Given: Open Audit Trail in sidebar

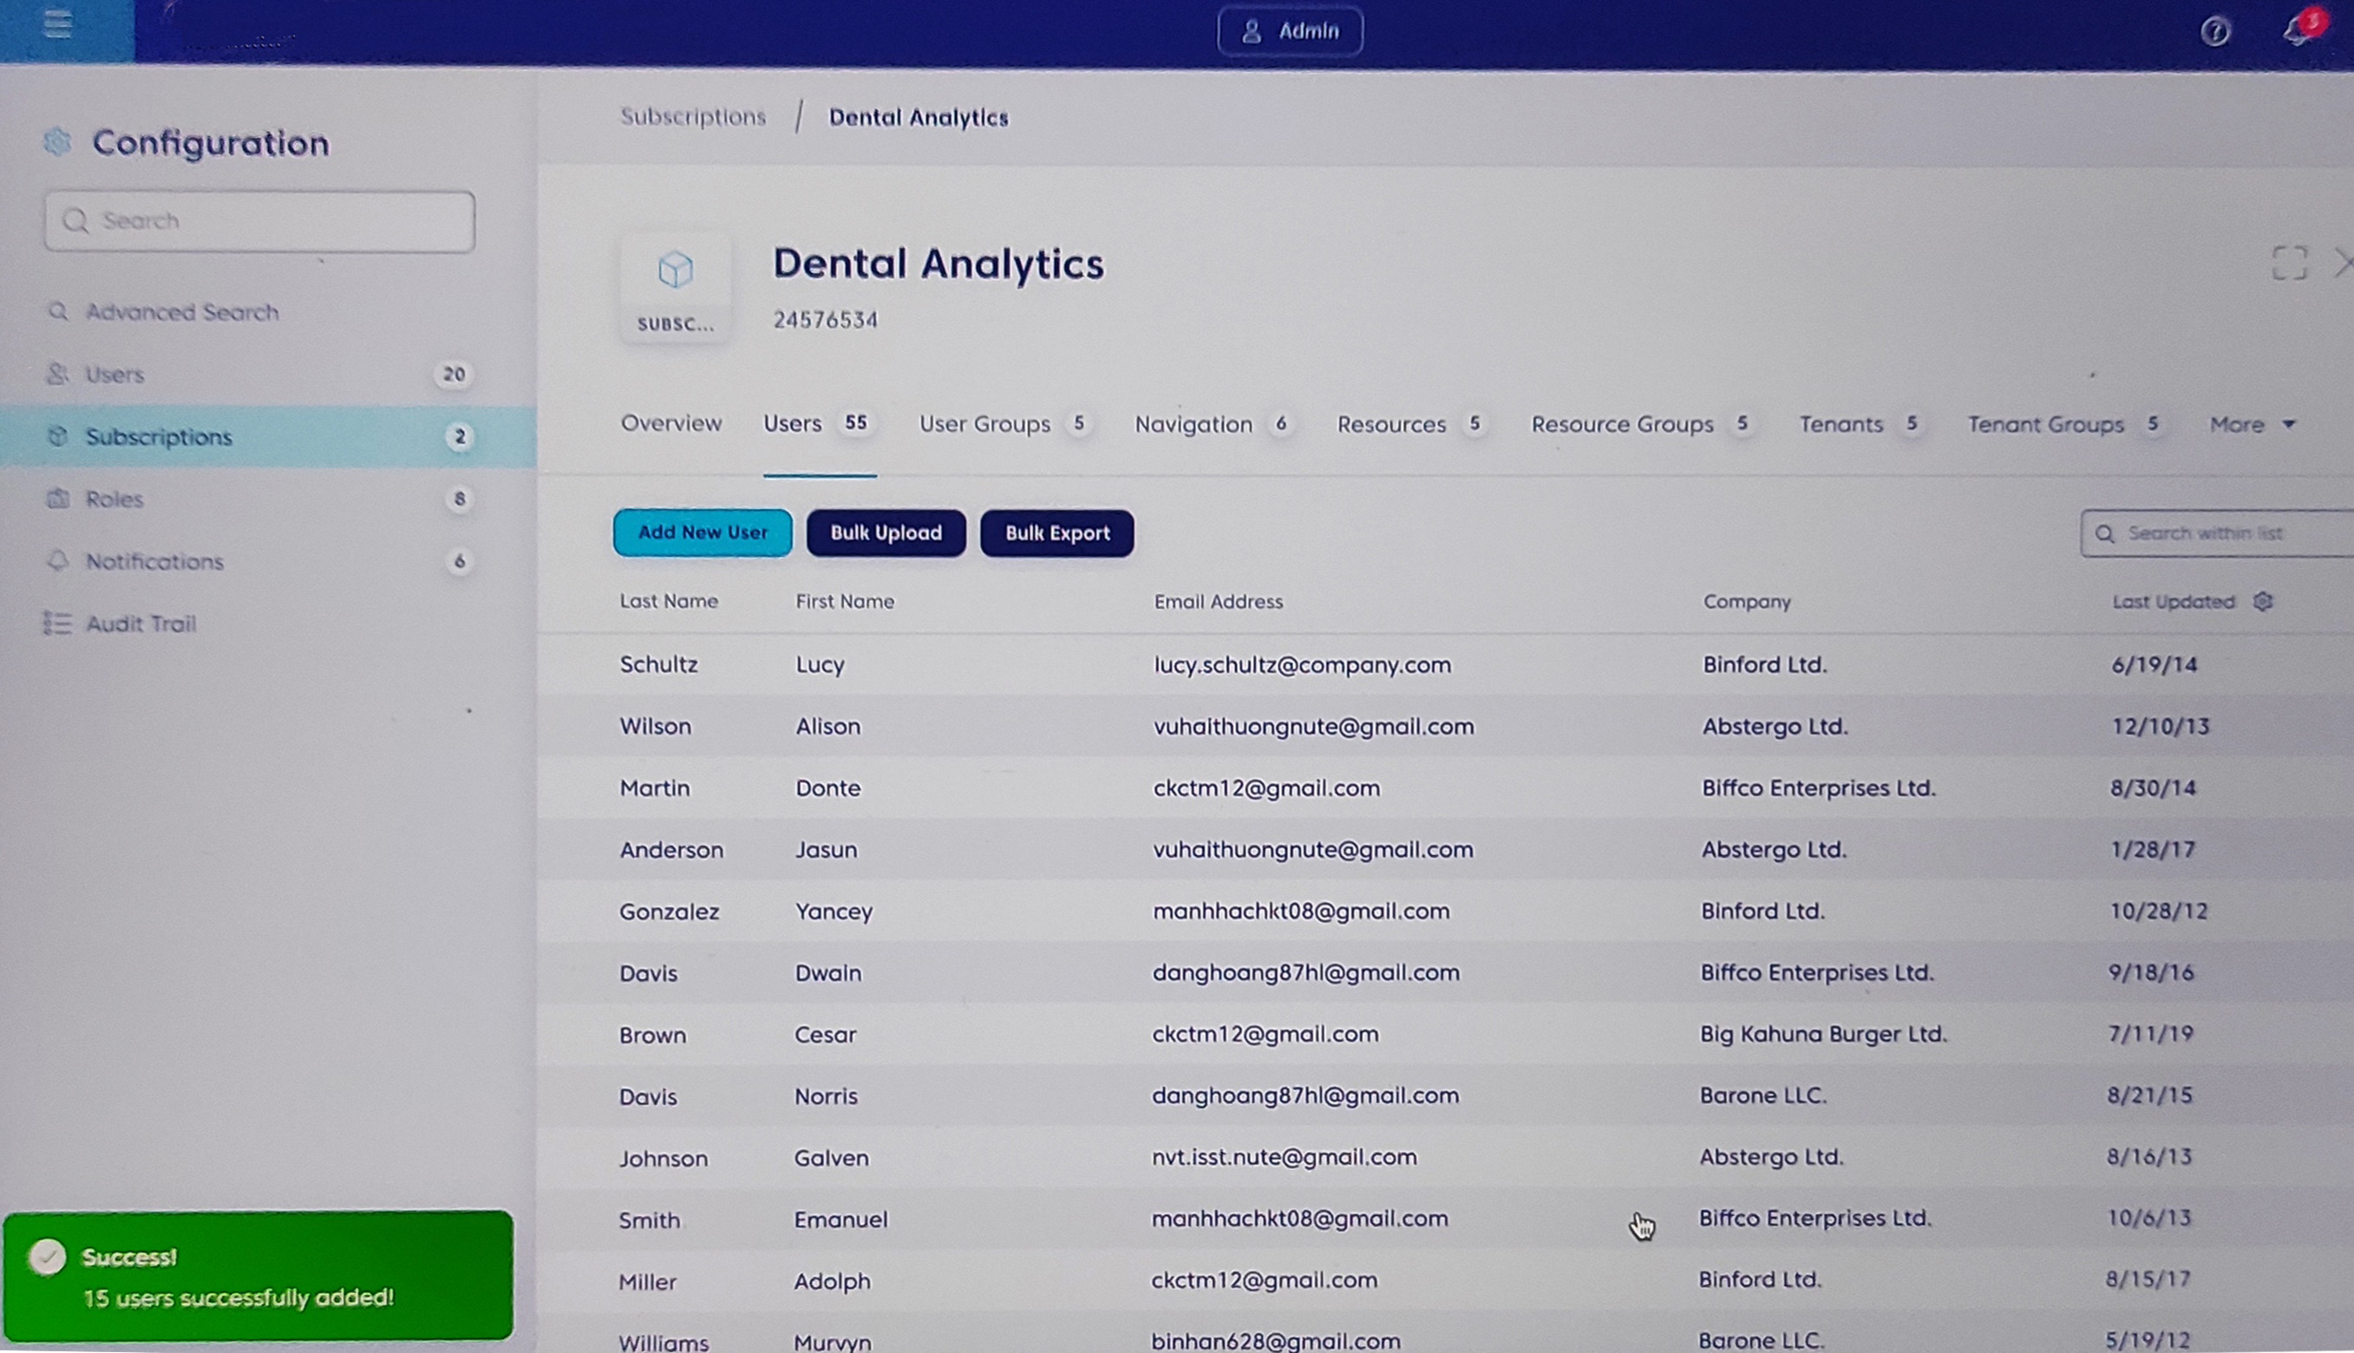Looking at the screenshot, I should coord(141,624).
